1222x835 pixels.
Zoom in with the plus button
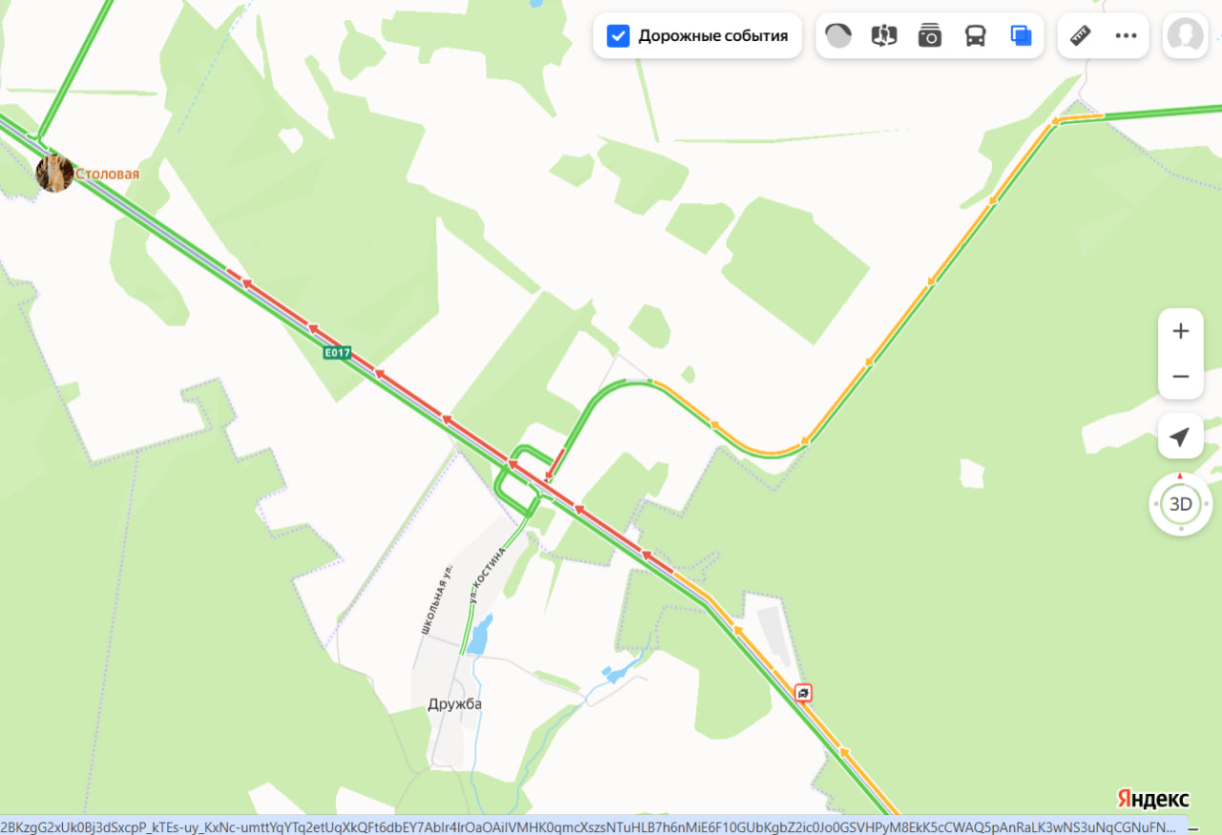coord(1181,331)
